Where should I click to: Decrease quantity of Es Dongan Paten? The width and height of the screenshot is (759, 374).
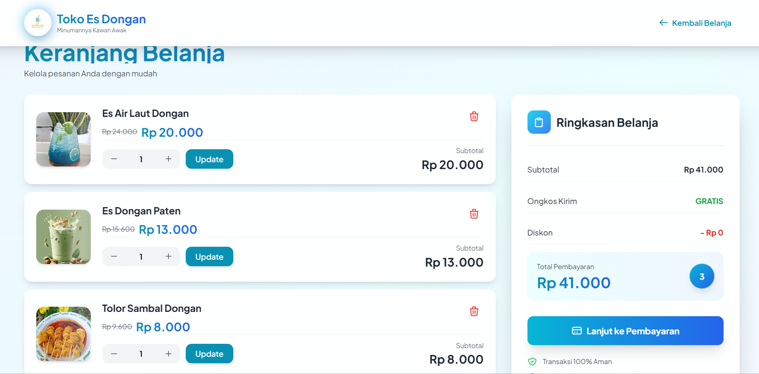tap(114, 256)
